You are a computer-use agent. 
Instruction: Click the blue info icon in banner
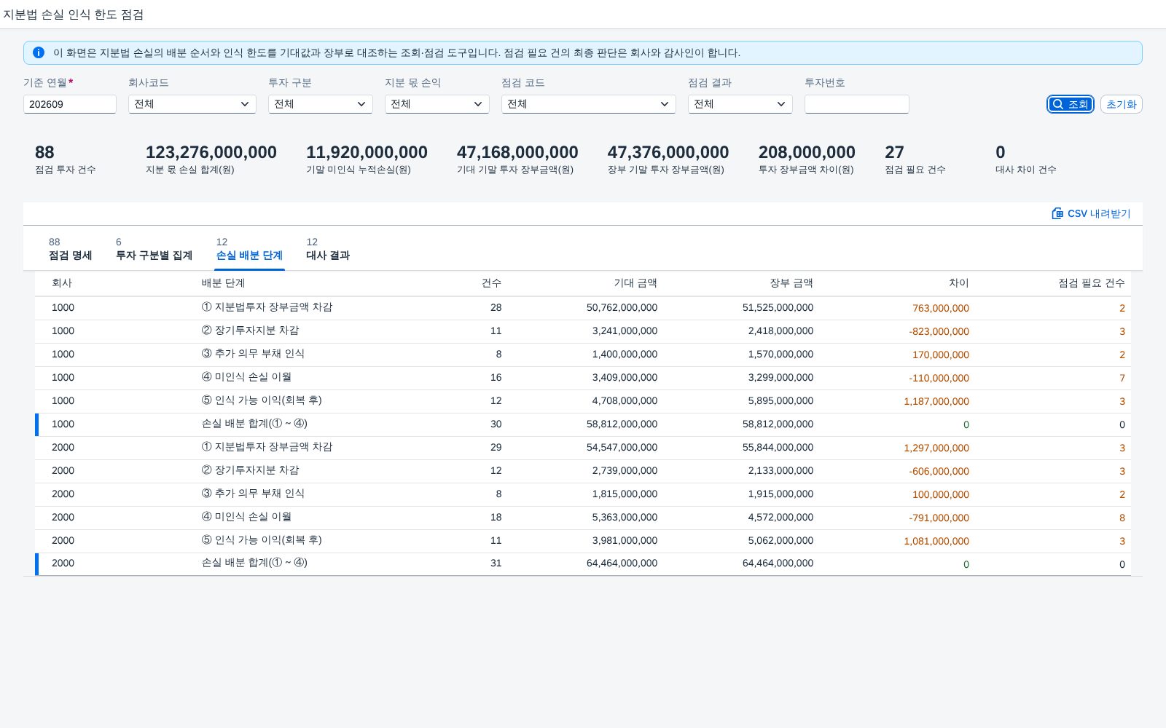(39, 52)
